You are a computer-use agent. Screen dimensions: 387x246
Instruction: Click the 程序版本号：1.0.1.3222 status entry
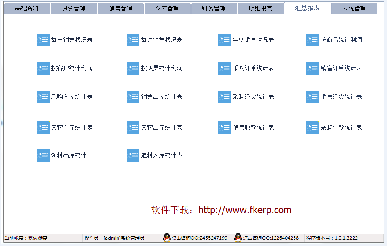pos(332,238)
